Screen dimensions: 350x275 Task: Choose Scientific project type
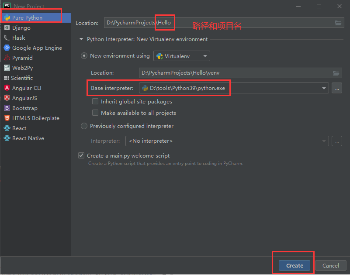click(x=36, y=78)
